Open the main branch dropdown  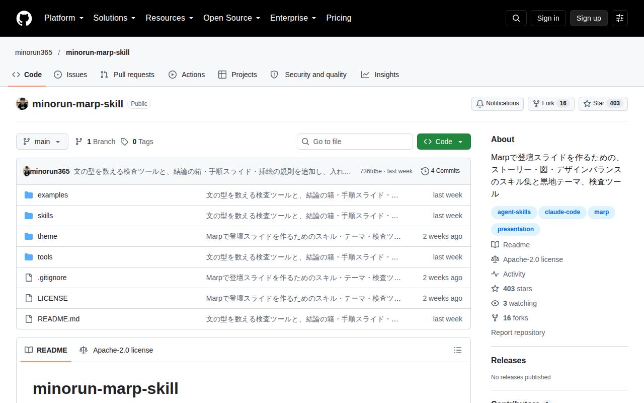[42, 142]
